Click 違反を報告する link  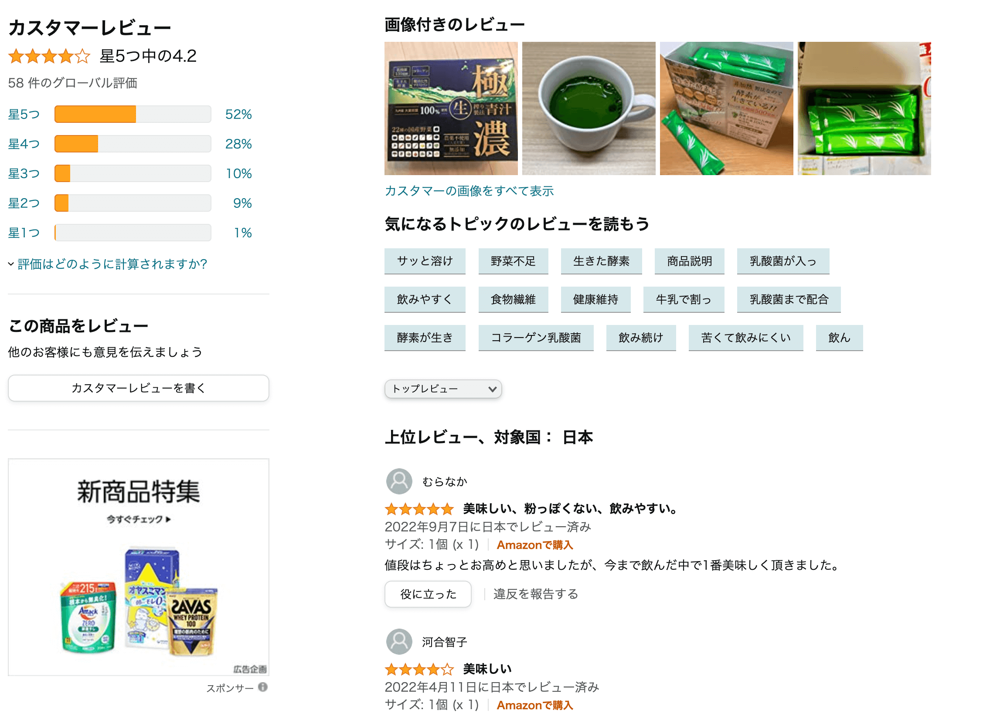[x=535, y=594]
